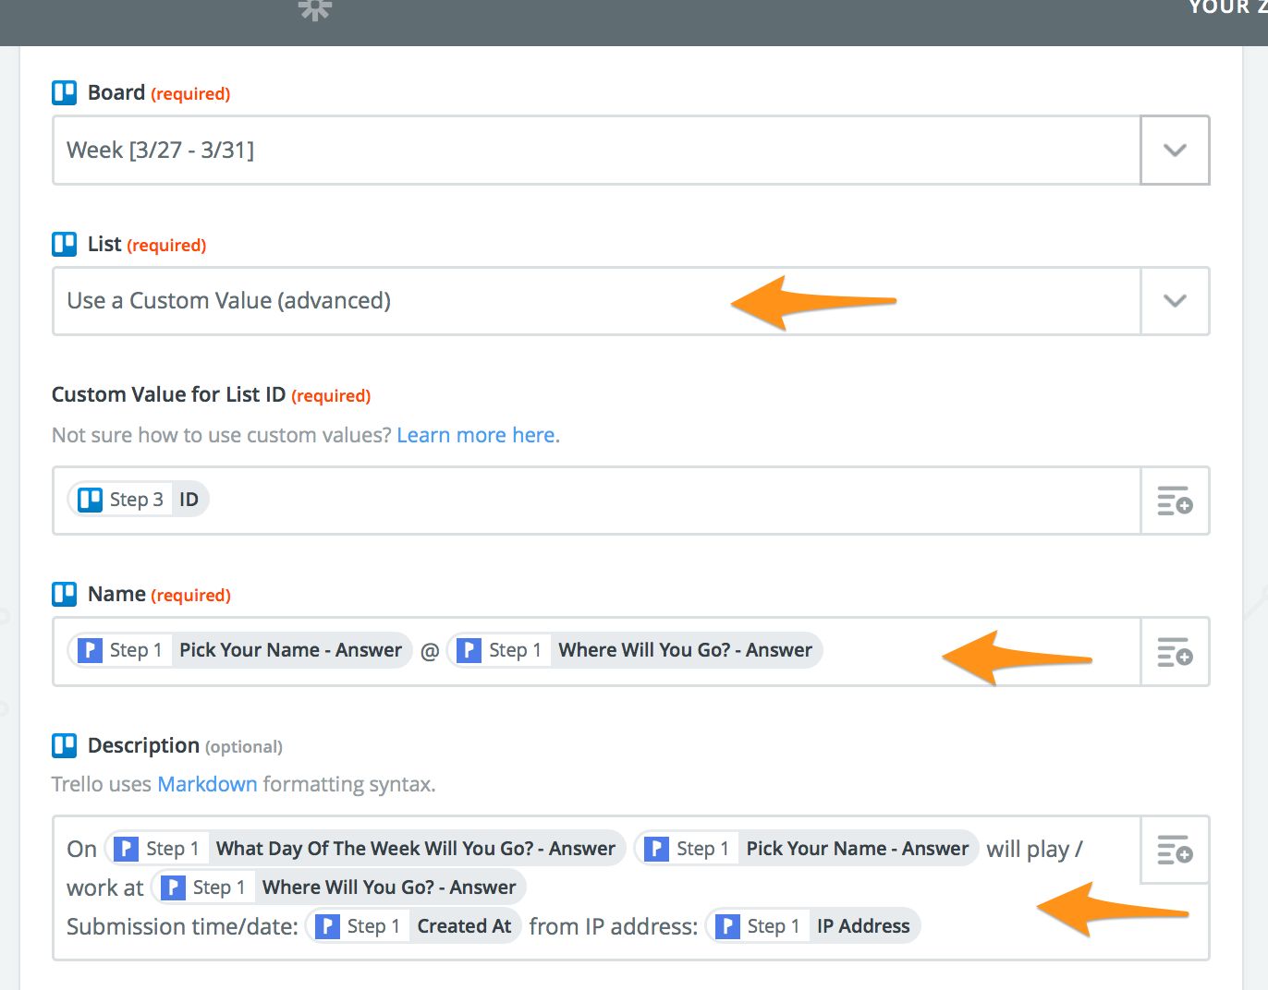Open the Learn more here link
The image size is (1268, 990).
478,435
